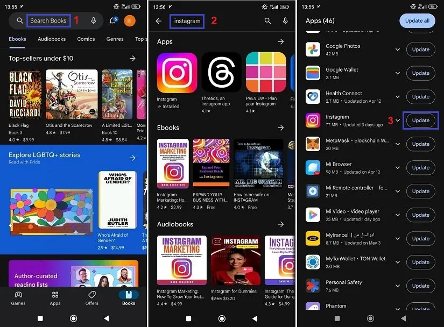Expand details for Google Wallet update

click(398, 73)
